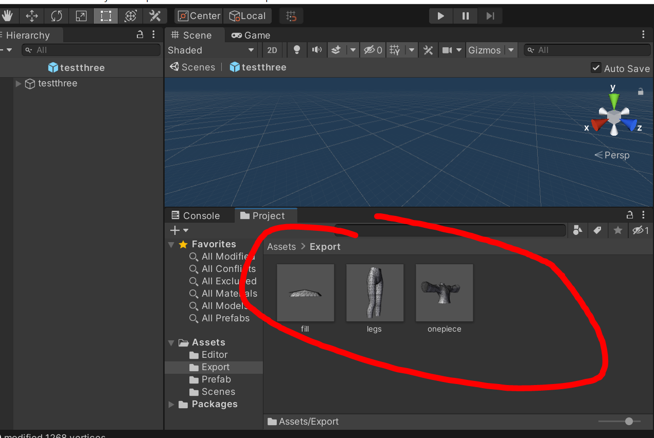This screenshot has width=654, height=438.
Task: Adjust the asset icon size slider
Action: click(620, 422)
